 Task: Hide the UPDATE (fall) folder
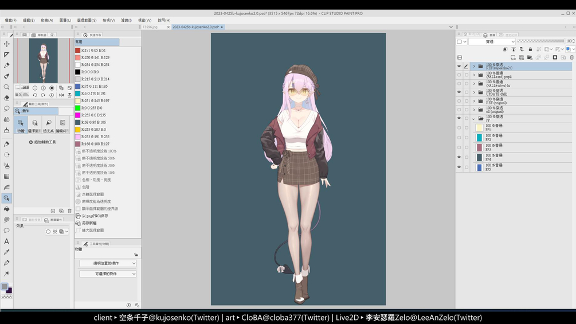click(x=459, y=92)
